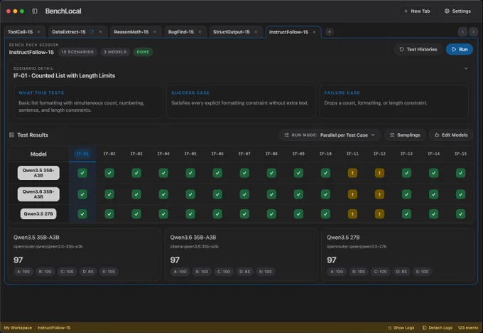
Task: Open Qwen3.5 27B IF-12 warning result
Action: click(x=379, y=214)
